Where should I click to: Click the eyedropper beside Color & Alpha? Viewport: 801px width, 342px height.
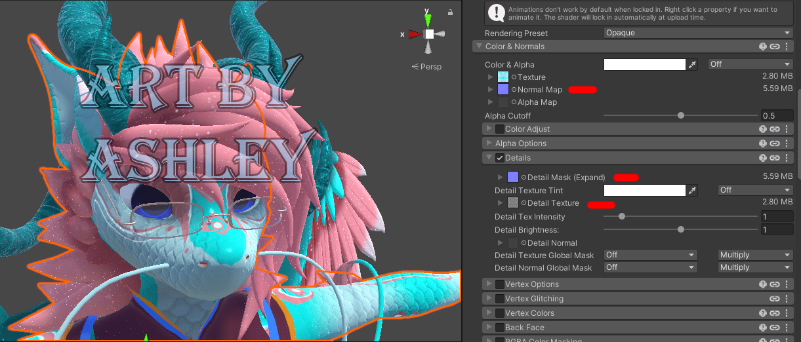click(693, 64)
